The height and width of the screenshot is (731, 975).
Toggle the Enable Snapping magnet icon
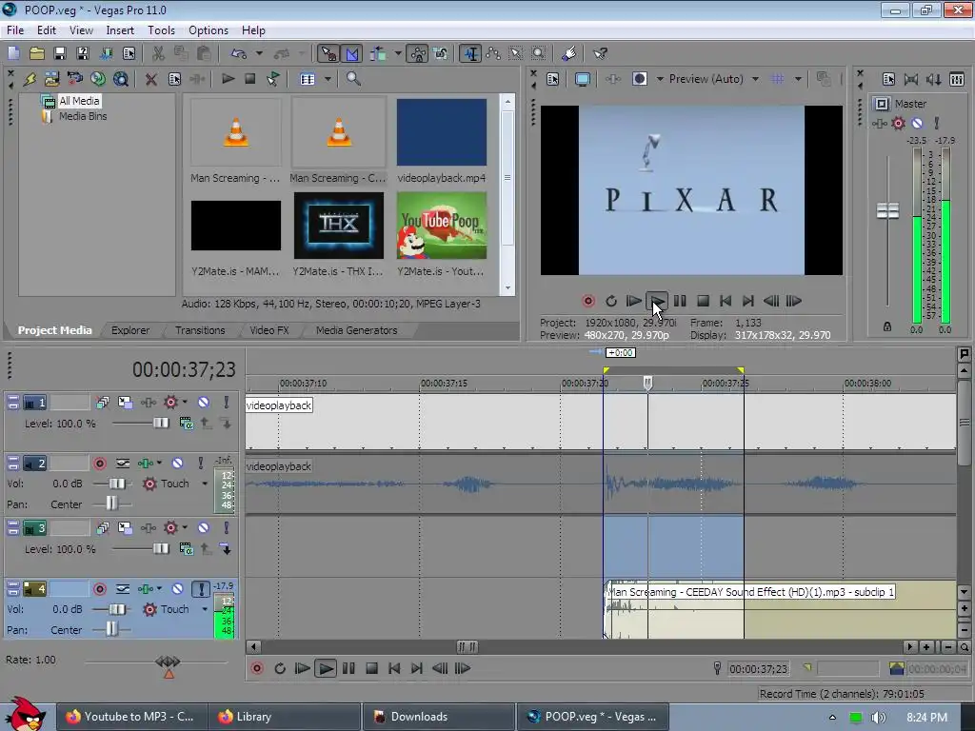[328, 53]
